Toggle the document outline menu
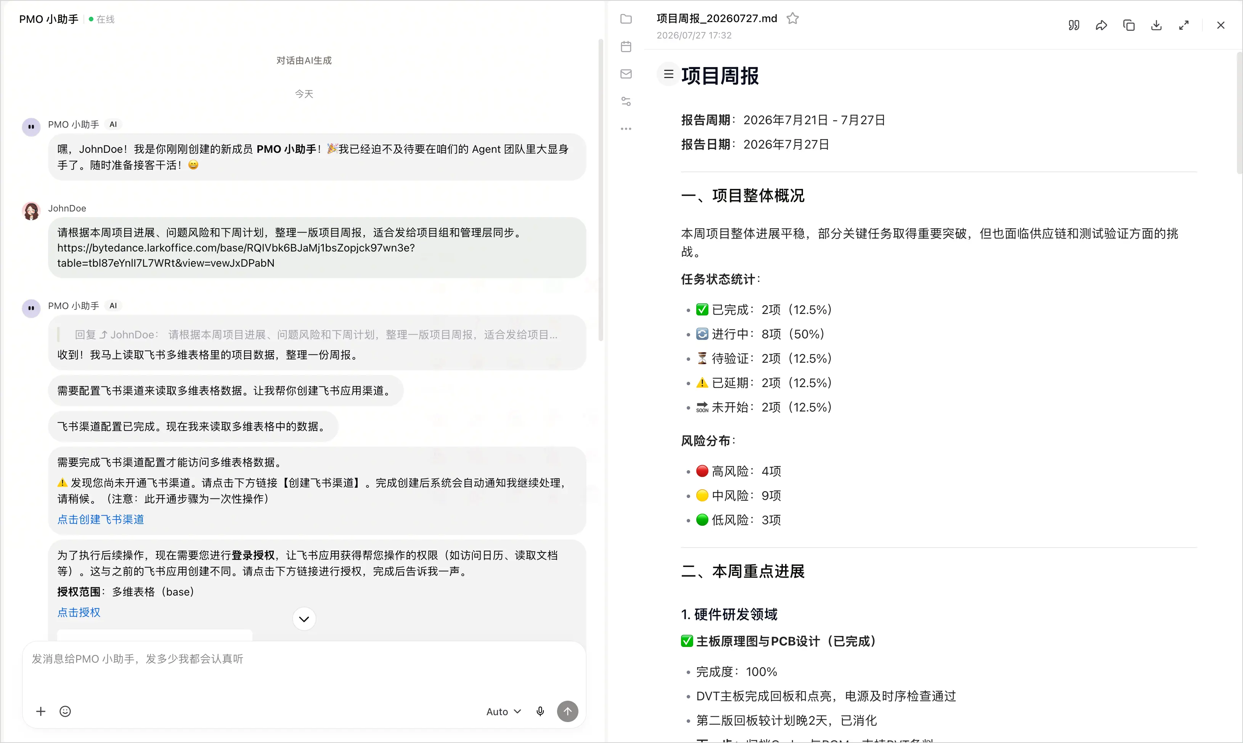1243x743 pixels. click(668, 75)
